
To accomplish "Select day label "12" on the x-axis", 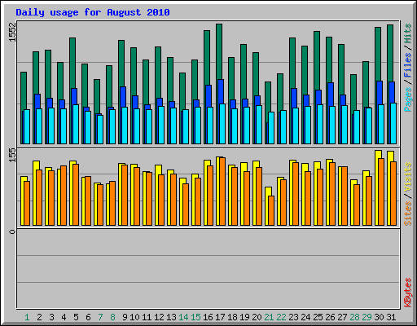I will [159, 317].
